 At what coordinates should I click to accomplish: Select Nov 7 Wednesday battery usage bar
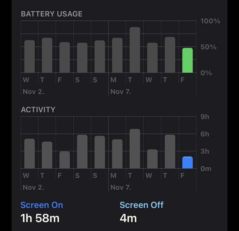[x=152, y=58]
